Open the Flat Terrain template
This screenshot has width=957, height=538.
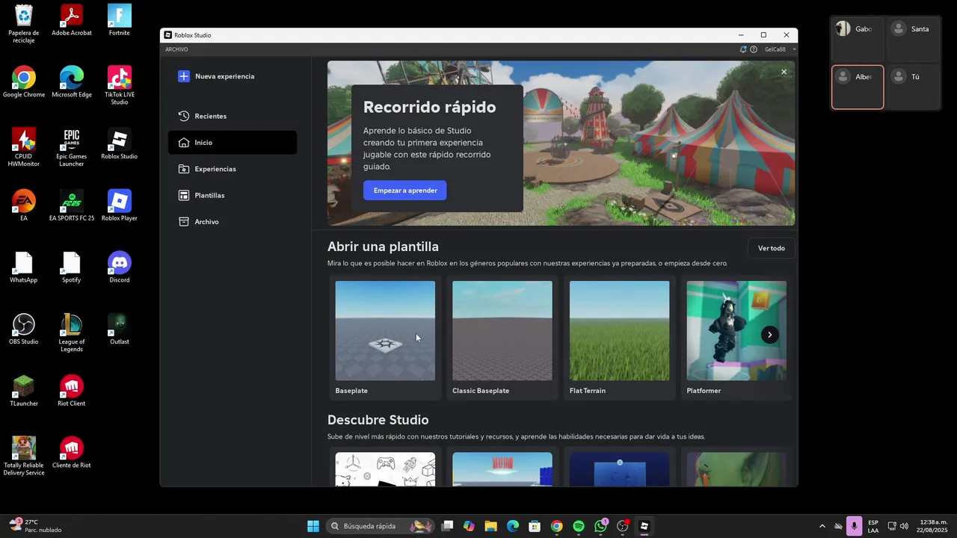pyautogui.click(x=620, y=338)
